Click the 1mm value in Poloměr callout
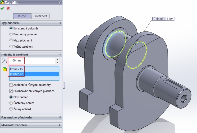Image resolution: width=197 pixels, height=133 pixels. 170,19
